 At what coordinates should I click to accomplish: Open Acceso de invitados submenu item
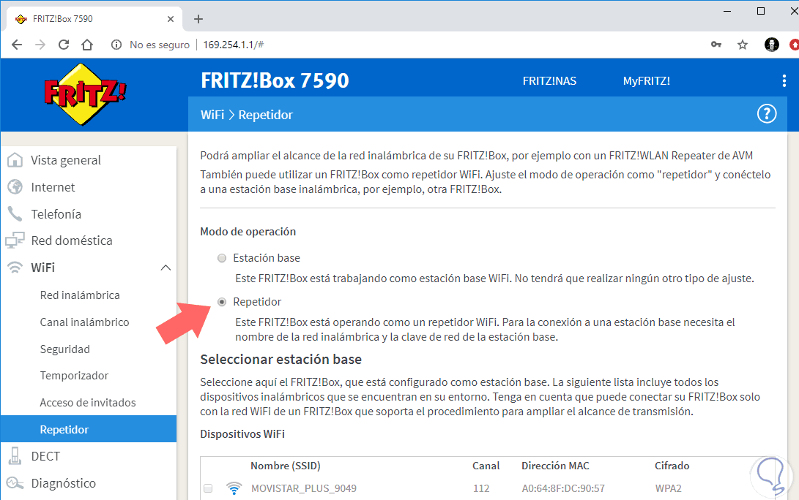click(88, 402)
